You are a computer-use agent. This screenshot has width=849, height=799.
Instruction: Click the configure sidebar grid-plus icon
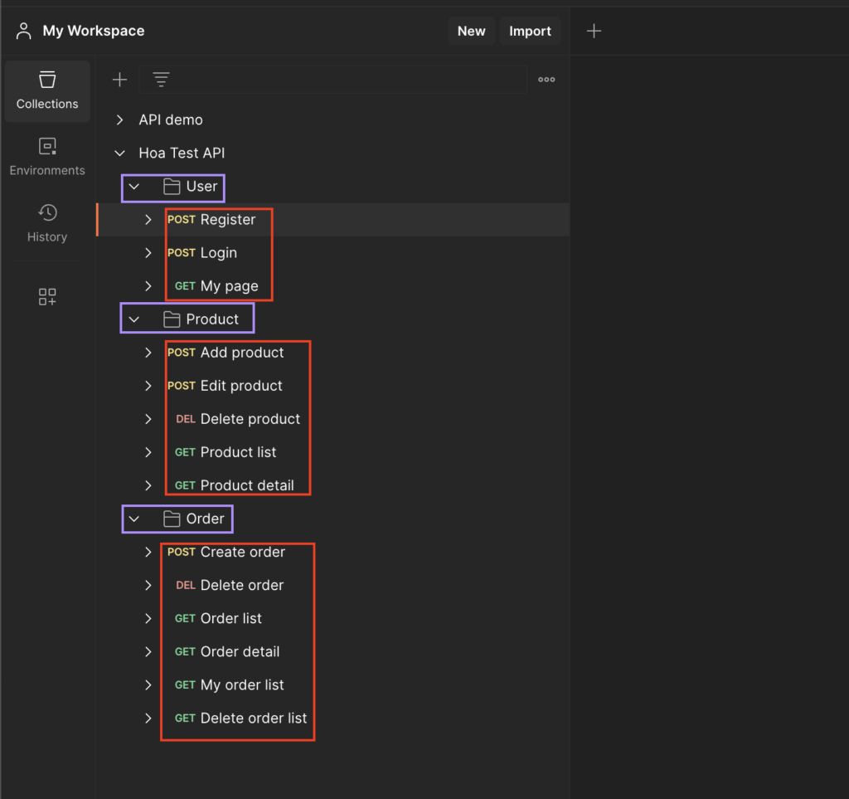47,297
